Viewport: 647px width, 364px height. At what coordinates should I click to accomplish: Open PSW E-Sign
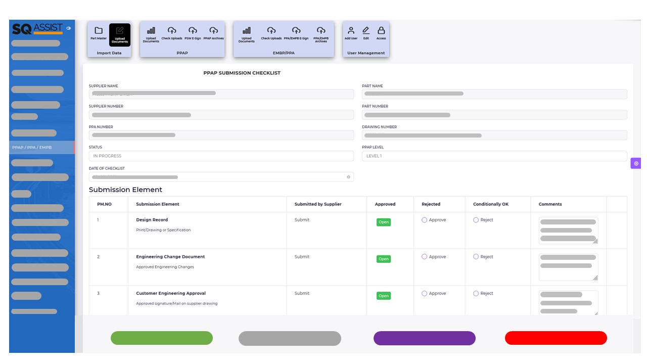click(x=193, y=33)
